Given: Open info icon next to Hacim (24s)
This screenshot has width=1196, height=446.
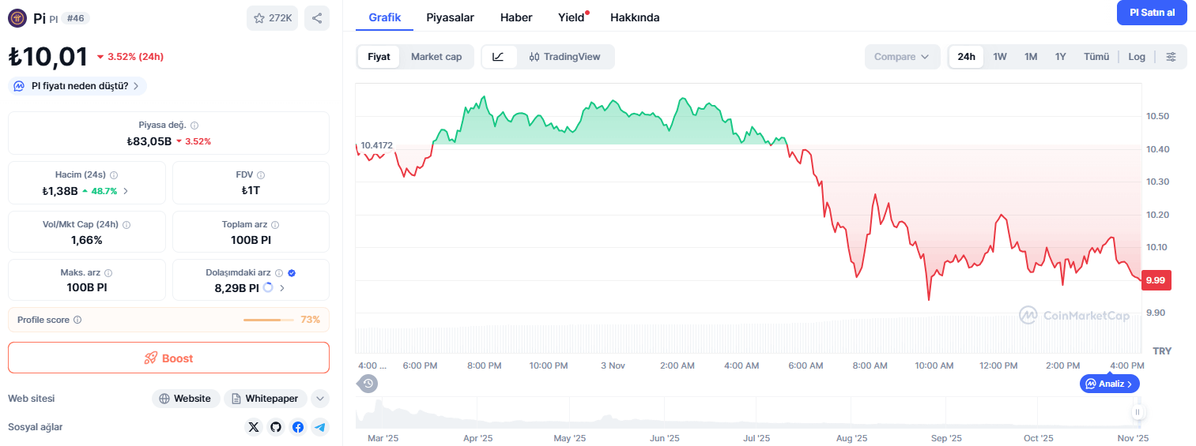Looking at the screenshot, I should 114,174.
